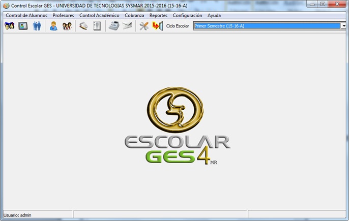The width and height of the screenshot is (349, 221).
Task: Click the photo portrait frame toolbar icon
Action: [x=23, y=26]
